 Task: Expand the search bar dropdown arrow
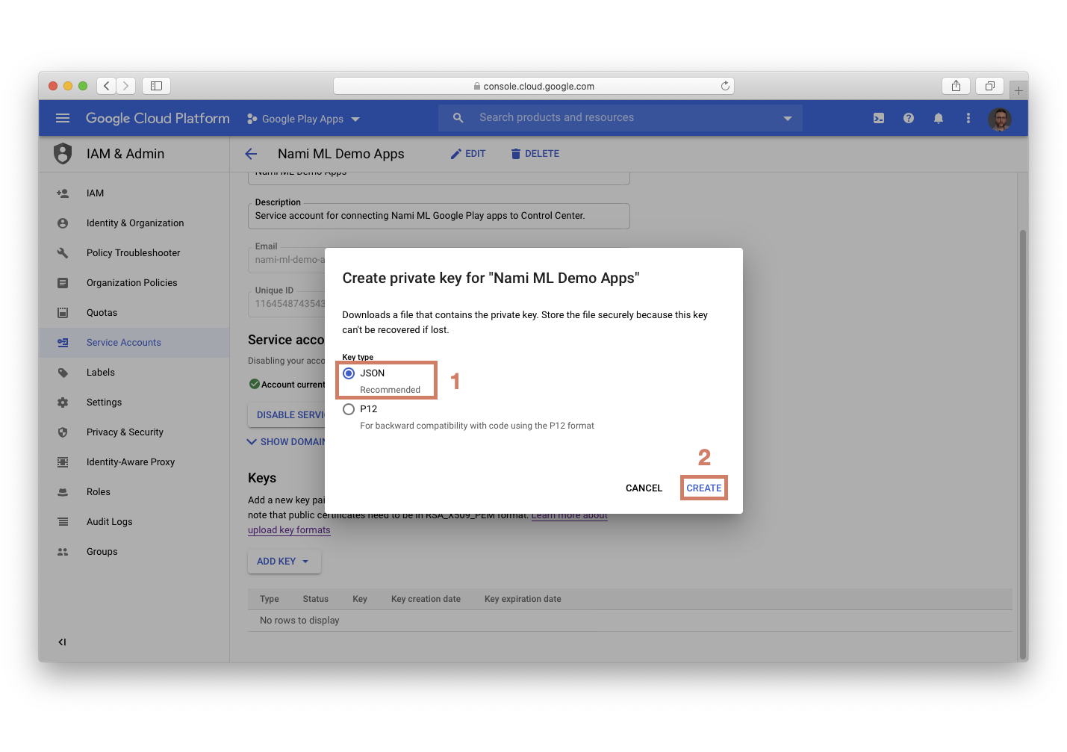coord(787,118)
